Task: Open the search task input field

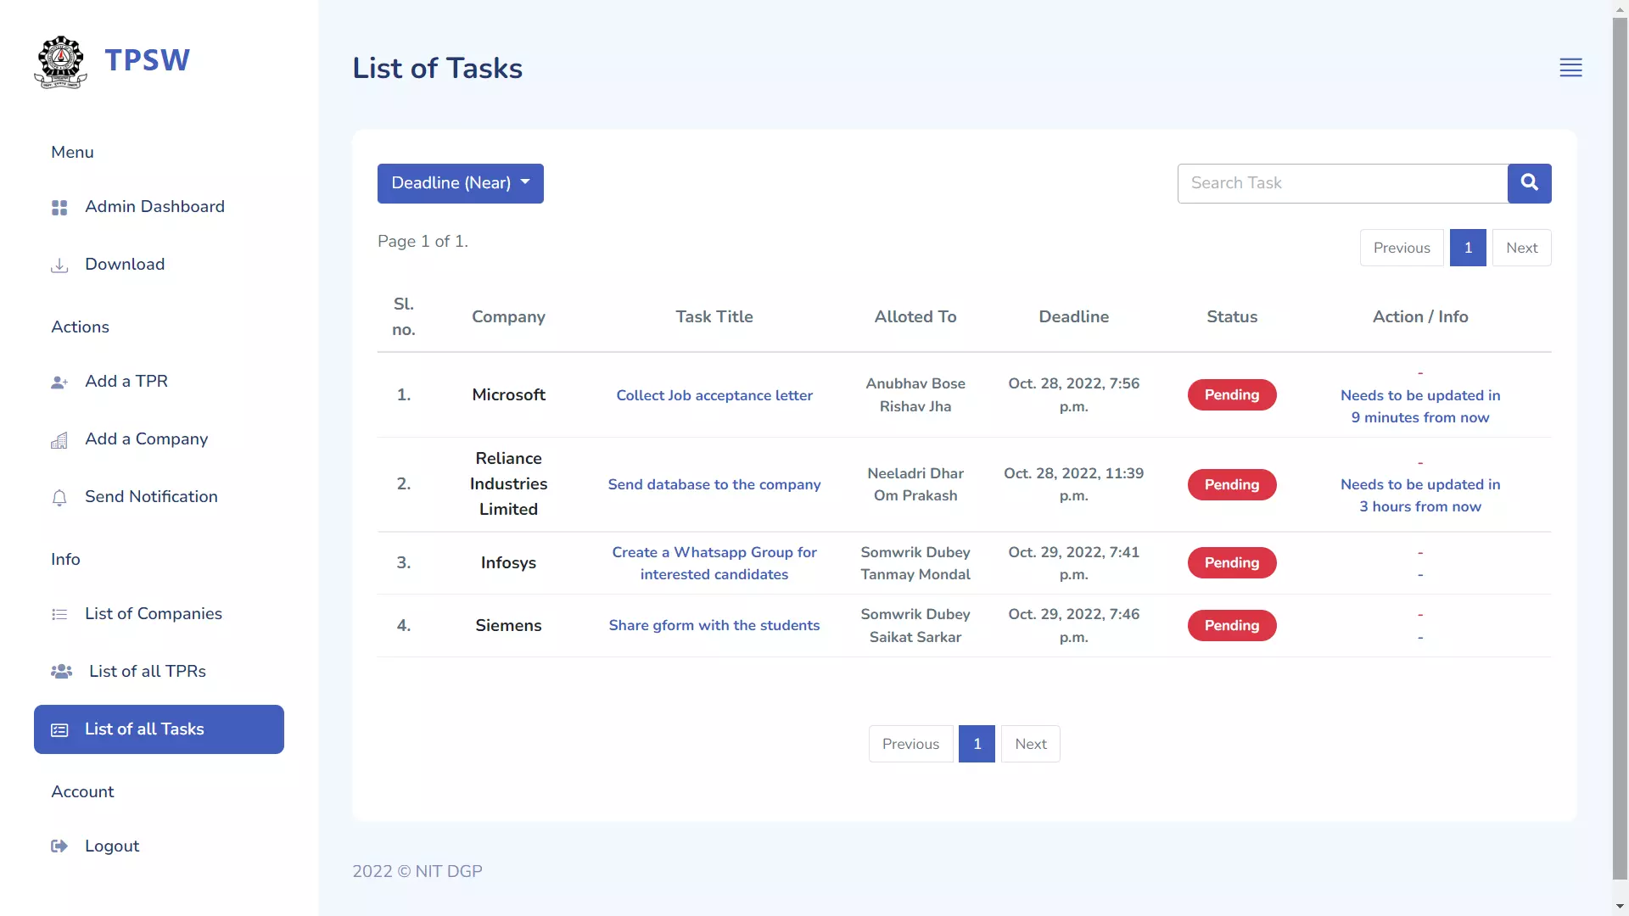Action: point(1341,182)
